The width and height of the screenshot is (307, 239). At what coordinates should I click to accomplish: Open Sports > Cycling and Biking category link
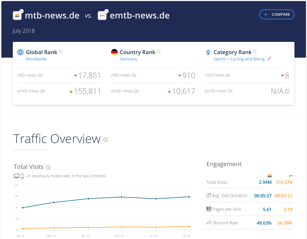(239, 59)
